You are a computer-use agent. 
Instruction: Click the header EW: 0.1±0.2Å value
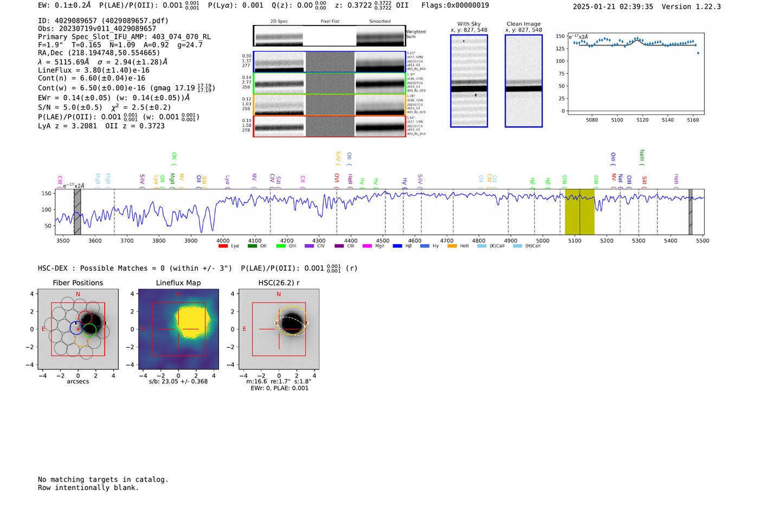click(64, 5)
